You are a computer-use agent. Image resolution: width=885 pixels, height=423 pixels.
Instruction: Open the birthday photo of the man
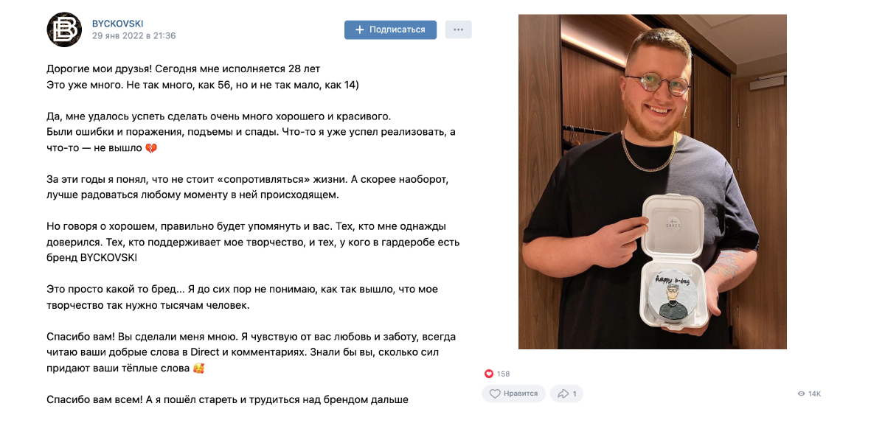pos(653,182)
